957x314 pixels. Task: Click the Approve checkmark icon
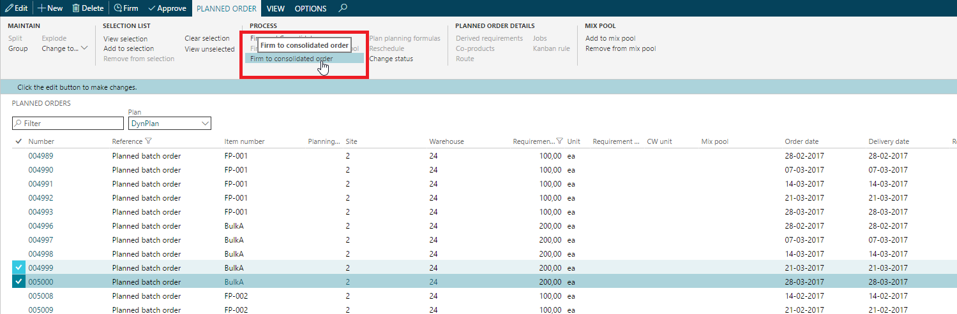click(x=151, y=8)
